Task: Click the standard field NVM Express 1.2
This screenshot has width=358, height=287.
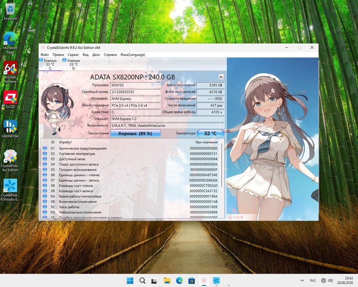Action: [167, 119]
